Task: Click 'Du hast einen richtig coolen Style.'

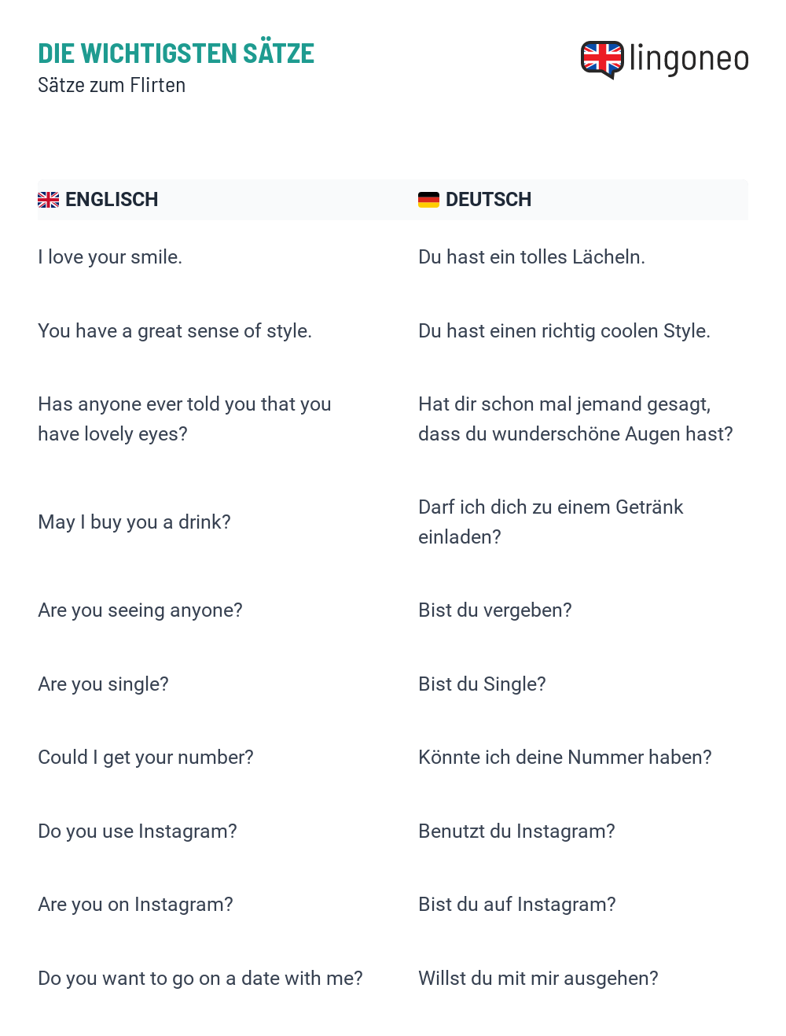Action: (564, 331)
